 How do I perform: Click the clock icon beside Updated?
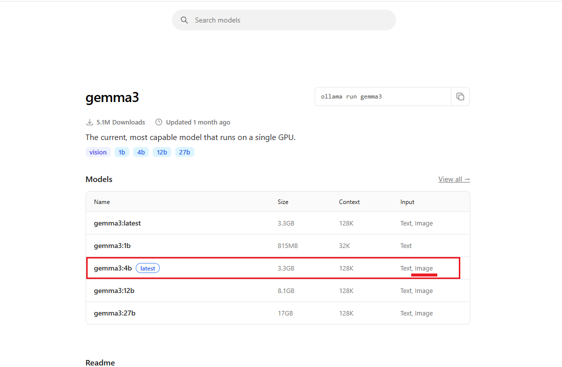point(159,122)
